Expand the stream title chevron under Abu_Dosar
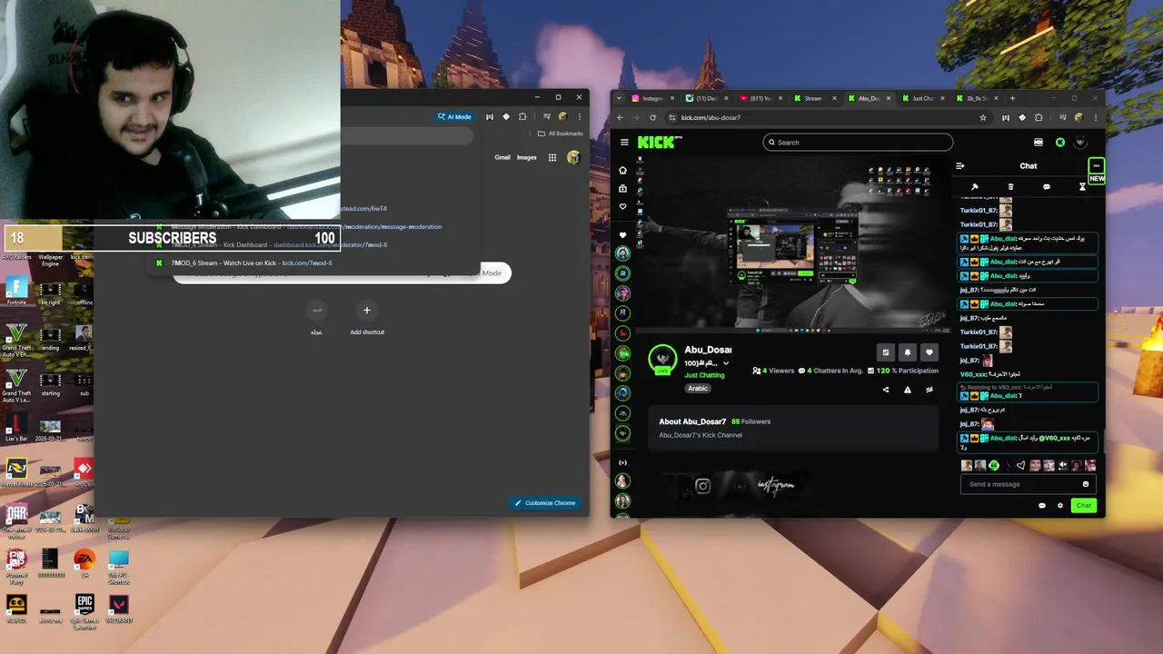 pos(725,363)
